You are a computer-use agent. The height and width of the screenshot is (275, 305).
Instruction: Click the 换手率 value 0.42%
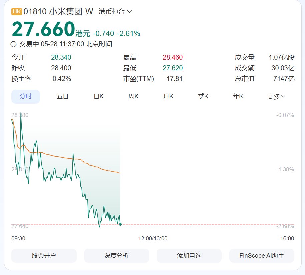tap(62, 79)
